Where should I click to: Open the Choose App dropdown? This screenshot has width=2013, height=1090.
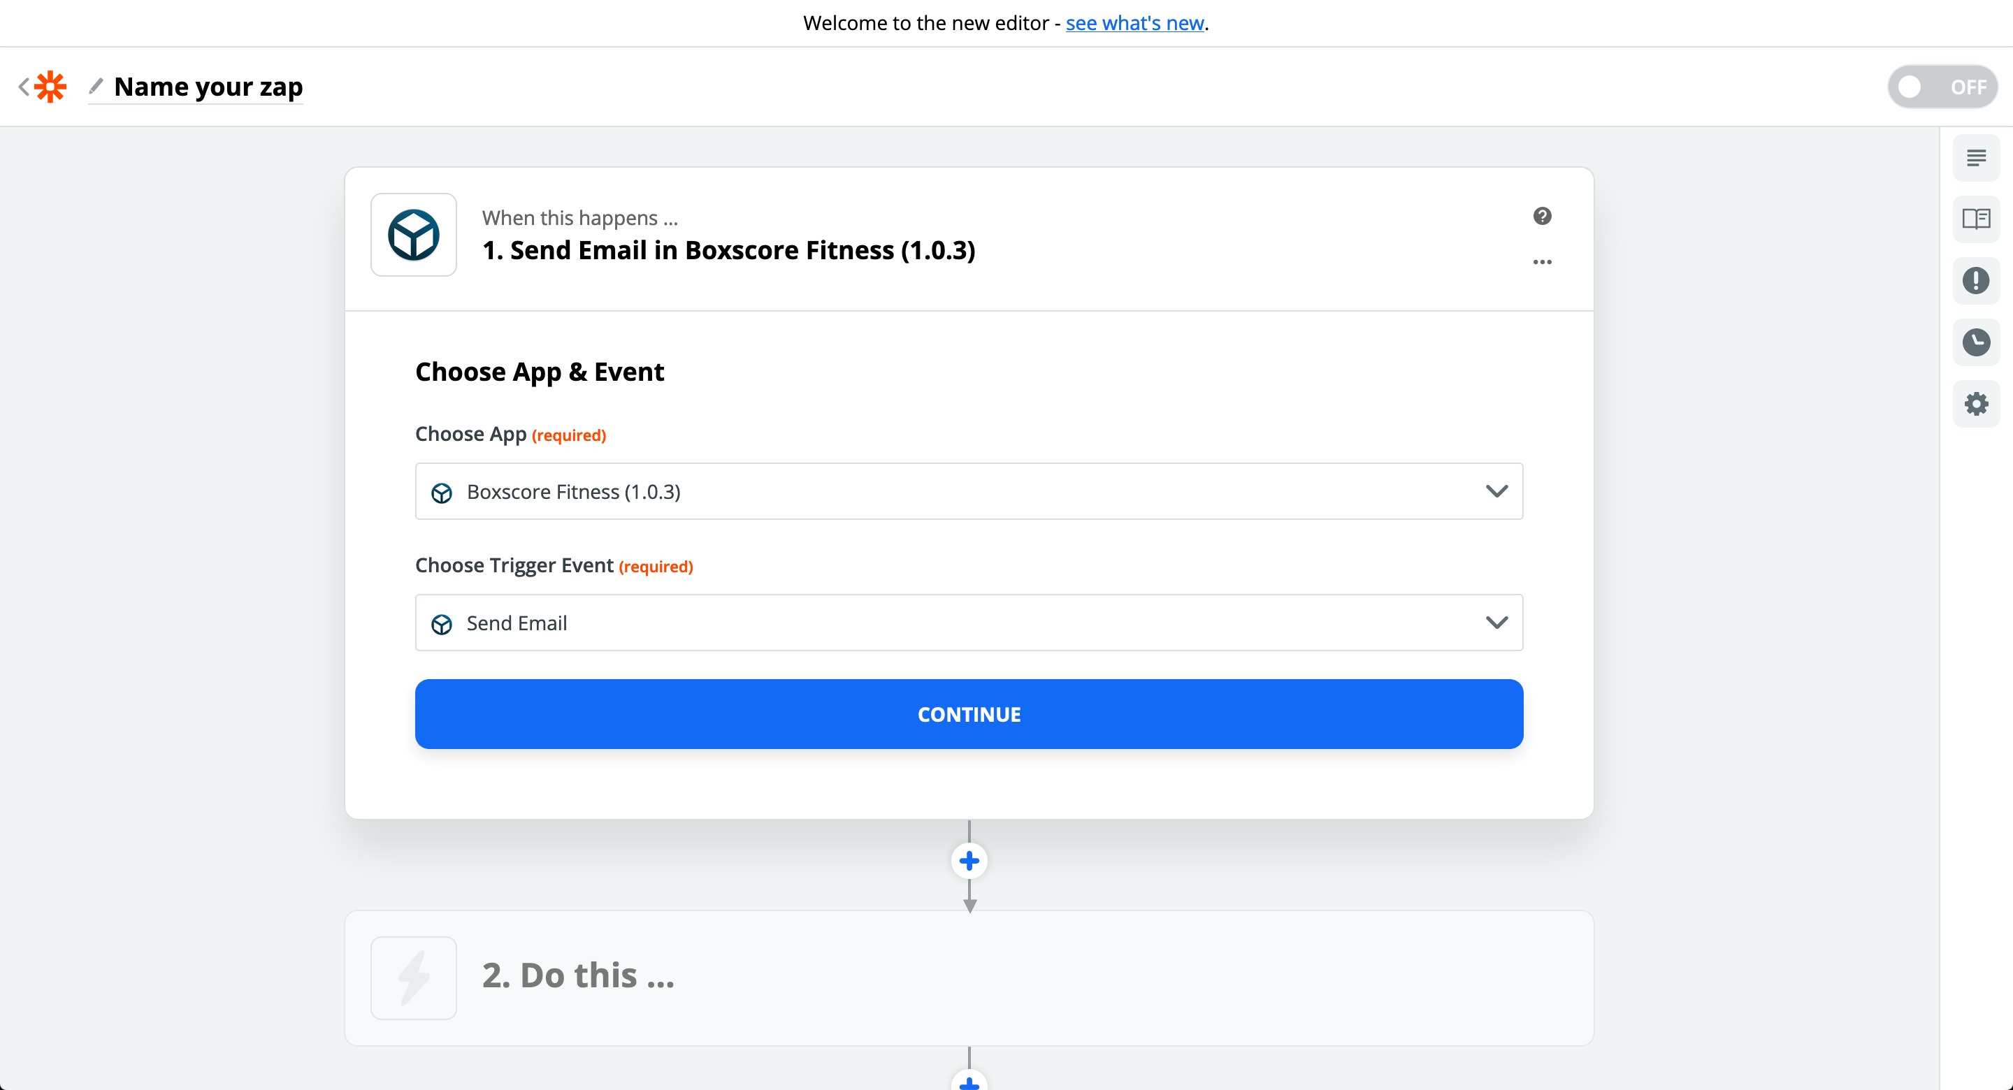969,491
